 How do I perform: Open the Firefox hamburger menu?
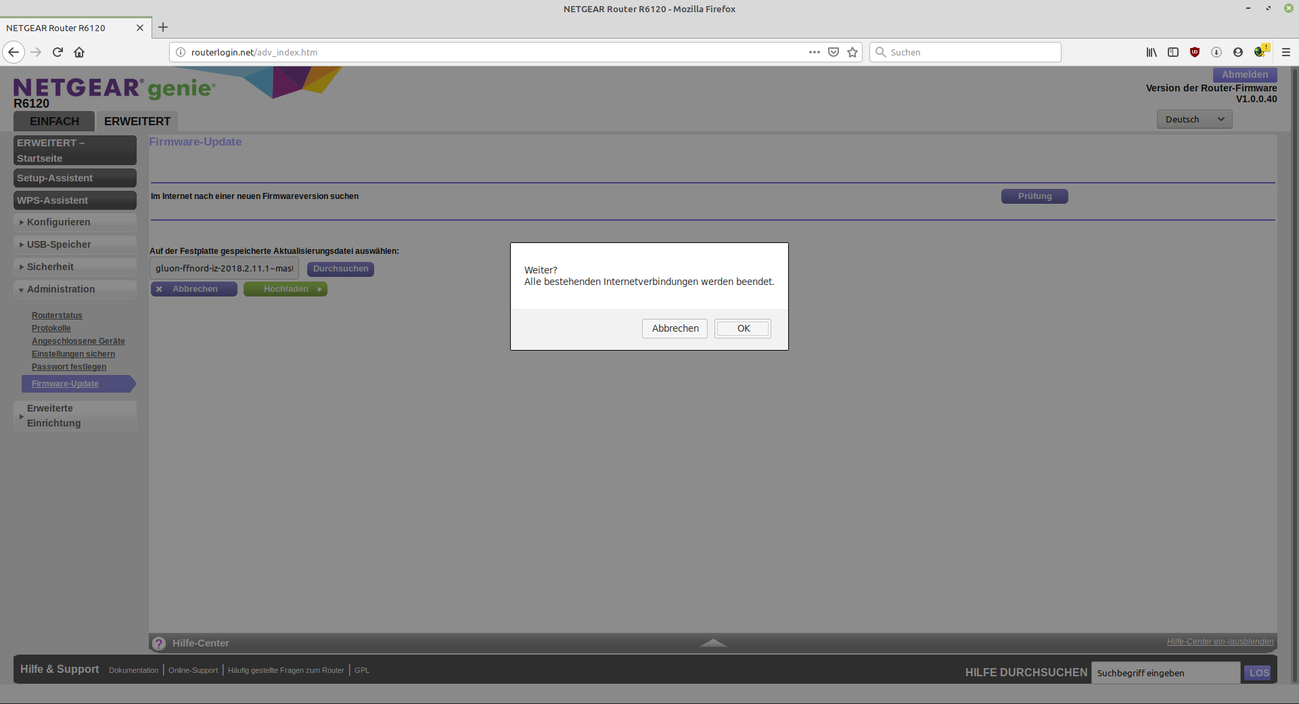[1285, 52]
